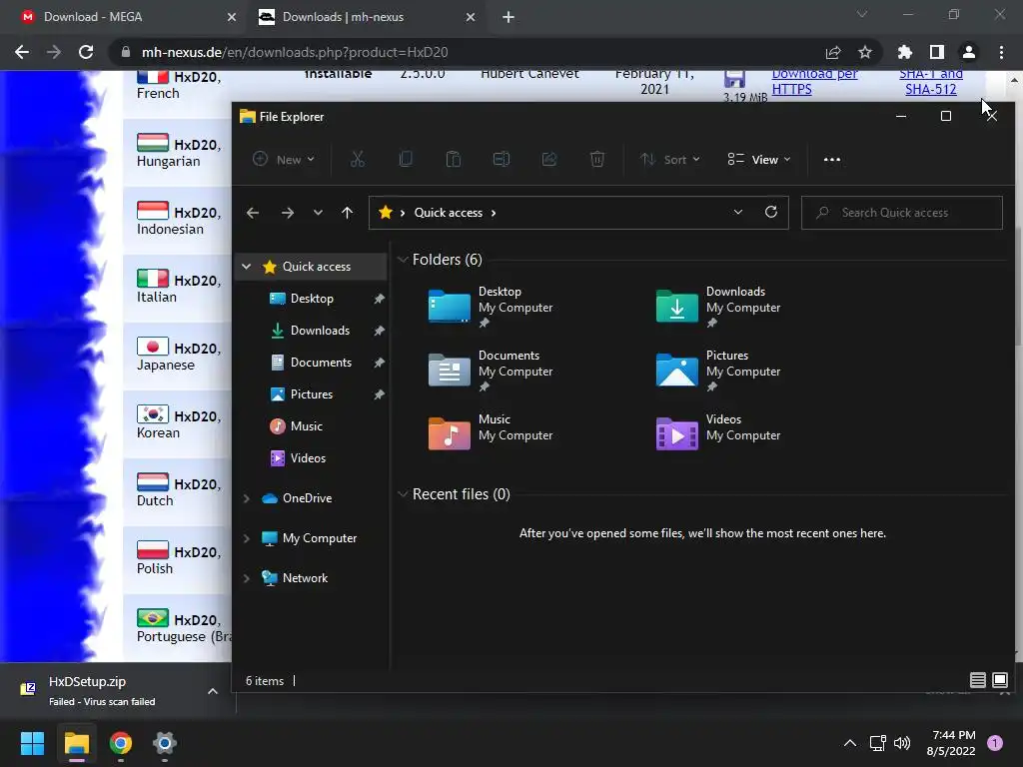Click Chrome icon in taskbar
1023x767 pixels.
pos(121,743)
